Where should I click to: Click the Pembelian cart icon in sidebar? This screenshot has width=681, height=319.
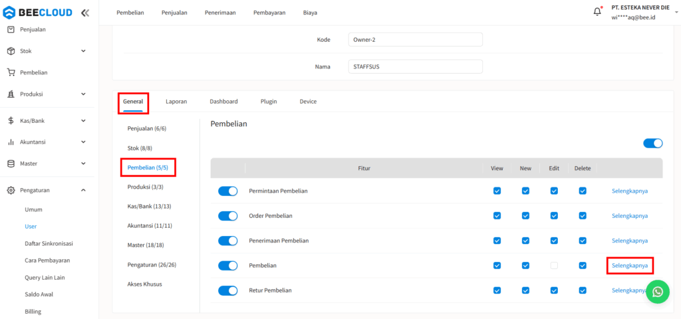coord(11,72)
